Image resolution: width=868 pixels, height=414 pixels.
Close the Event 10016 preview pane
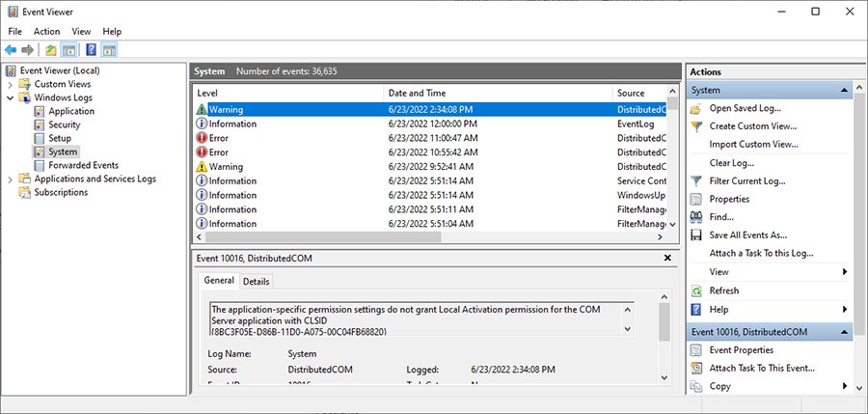tap(667, 259)
